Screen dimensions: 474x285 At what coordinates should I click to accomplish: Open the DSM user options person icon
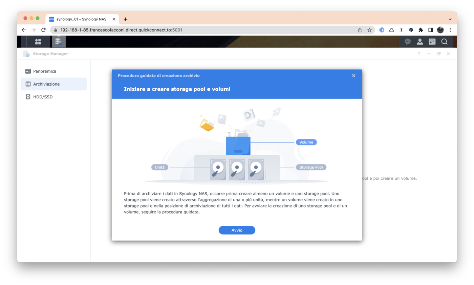click(420, 41)
